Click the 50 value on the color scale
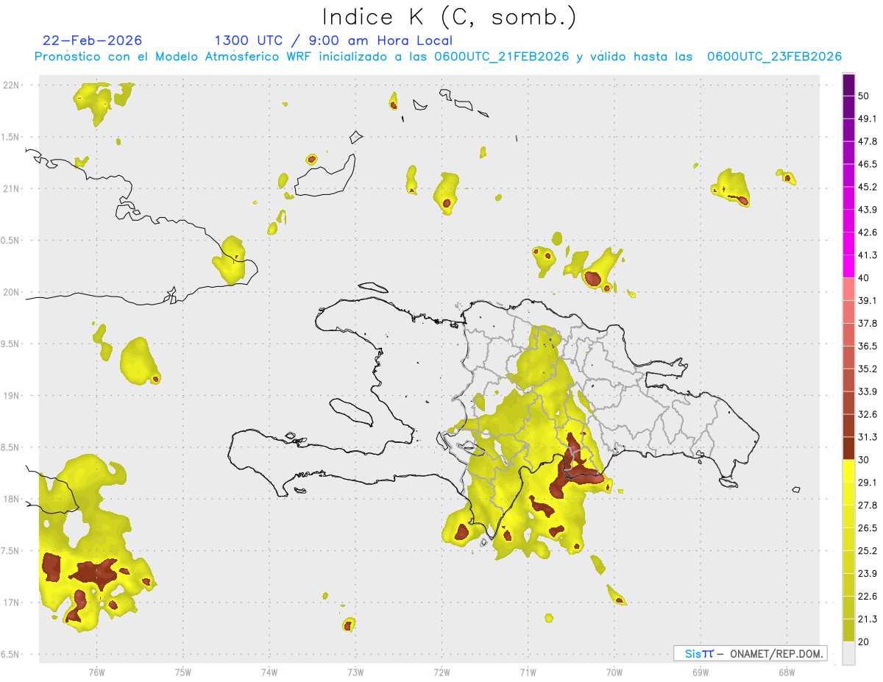 pos(864,96)
